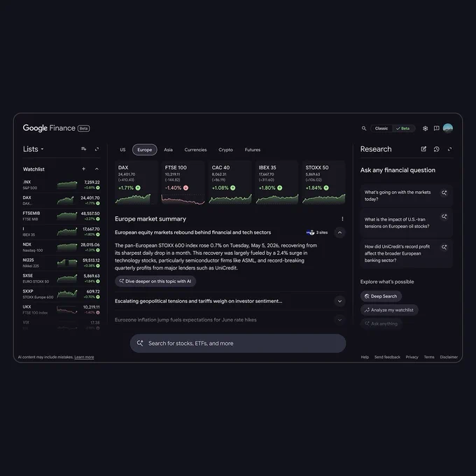The image size is (476, 476).
Task: Open the user profile avatar
Action: (448, 128)
